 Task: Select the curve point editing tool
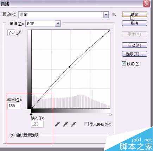coord(11,32)
